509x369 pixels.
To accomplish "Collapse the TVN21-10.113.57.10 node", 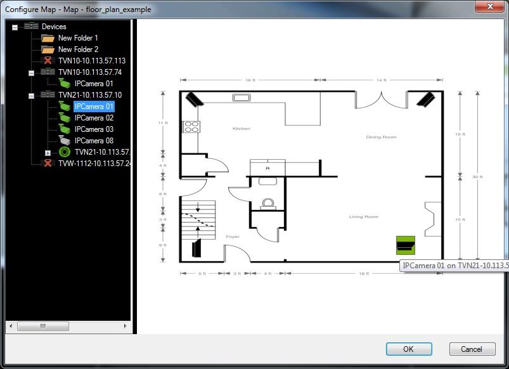I will click(31, 96).
